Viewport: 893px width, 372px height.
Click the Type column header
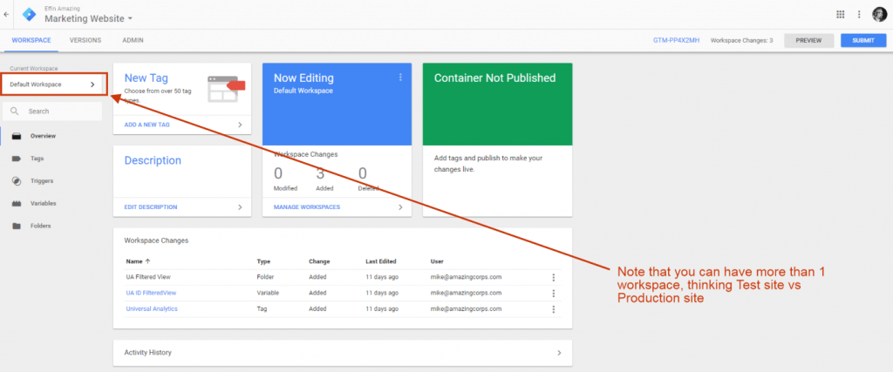[263, 261]
